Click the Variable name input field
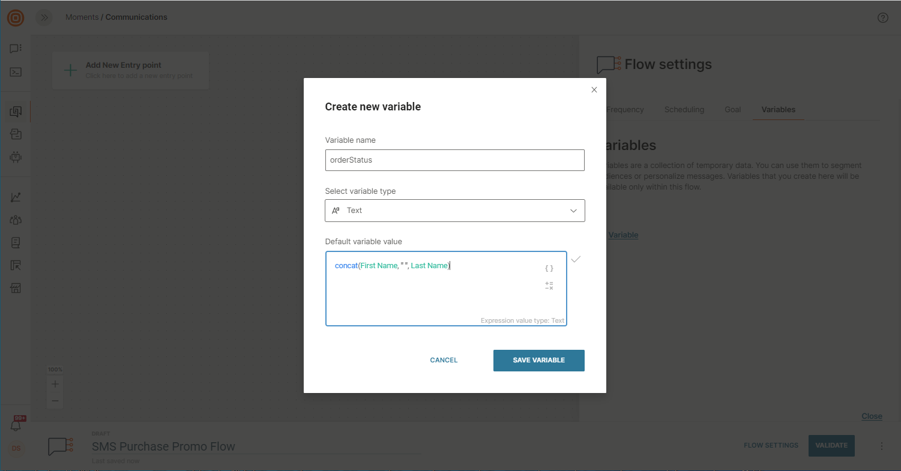Image resolution: width=901 pixels, height=471 pixels. coord(454,160)
